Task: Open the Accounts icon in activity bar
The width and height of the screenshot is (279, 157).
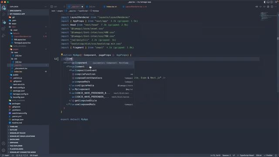Action: [x=3, y=143]
